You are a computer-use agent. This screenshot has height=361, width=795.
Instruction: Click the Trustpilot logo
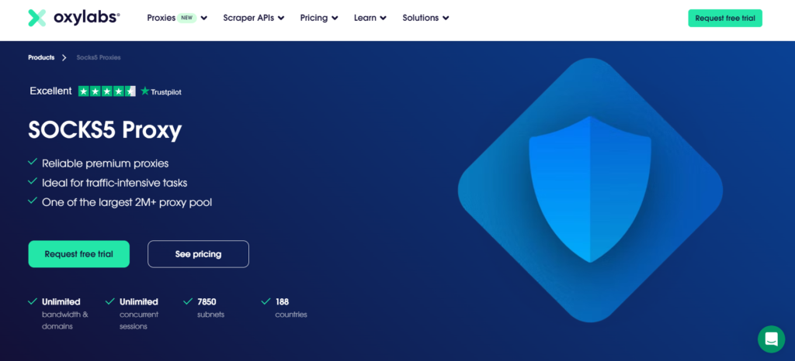[161, 91]
